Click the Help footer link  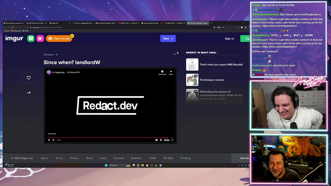click(x=103, y=158)
